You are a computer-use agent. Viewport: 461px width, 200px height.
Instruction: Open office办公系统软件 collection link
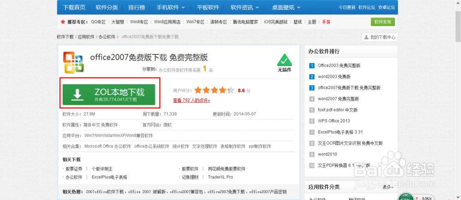coord(152,146)
